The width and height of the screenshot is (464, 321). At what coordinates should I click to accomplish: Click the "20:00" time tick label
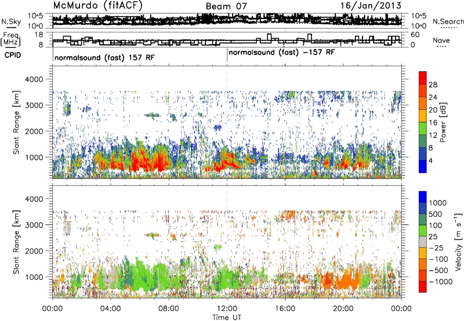343,309
